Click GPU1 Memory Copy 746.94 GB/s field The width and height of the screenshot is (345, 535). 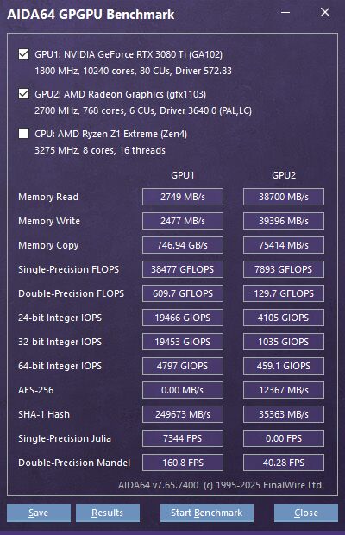click(183, 245)
